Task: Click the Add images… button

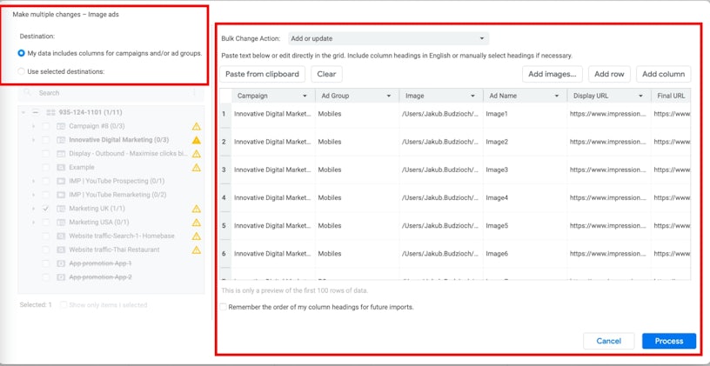Action: (x=552, y=74)
